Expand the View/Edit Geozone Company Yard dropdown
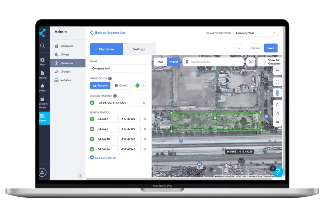The height and width of the screenshot is (217, 326). (x=255, y=33)
